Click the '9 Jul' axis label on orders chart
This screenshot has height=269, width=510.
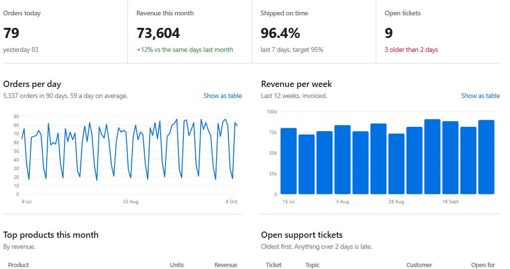(x=26, y=202)
